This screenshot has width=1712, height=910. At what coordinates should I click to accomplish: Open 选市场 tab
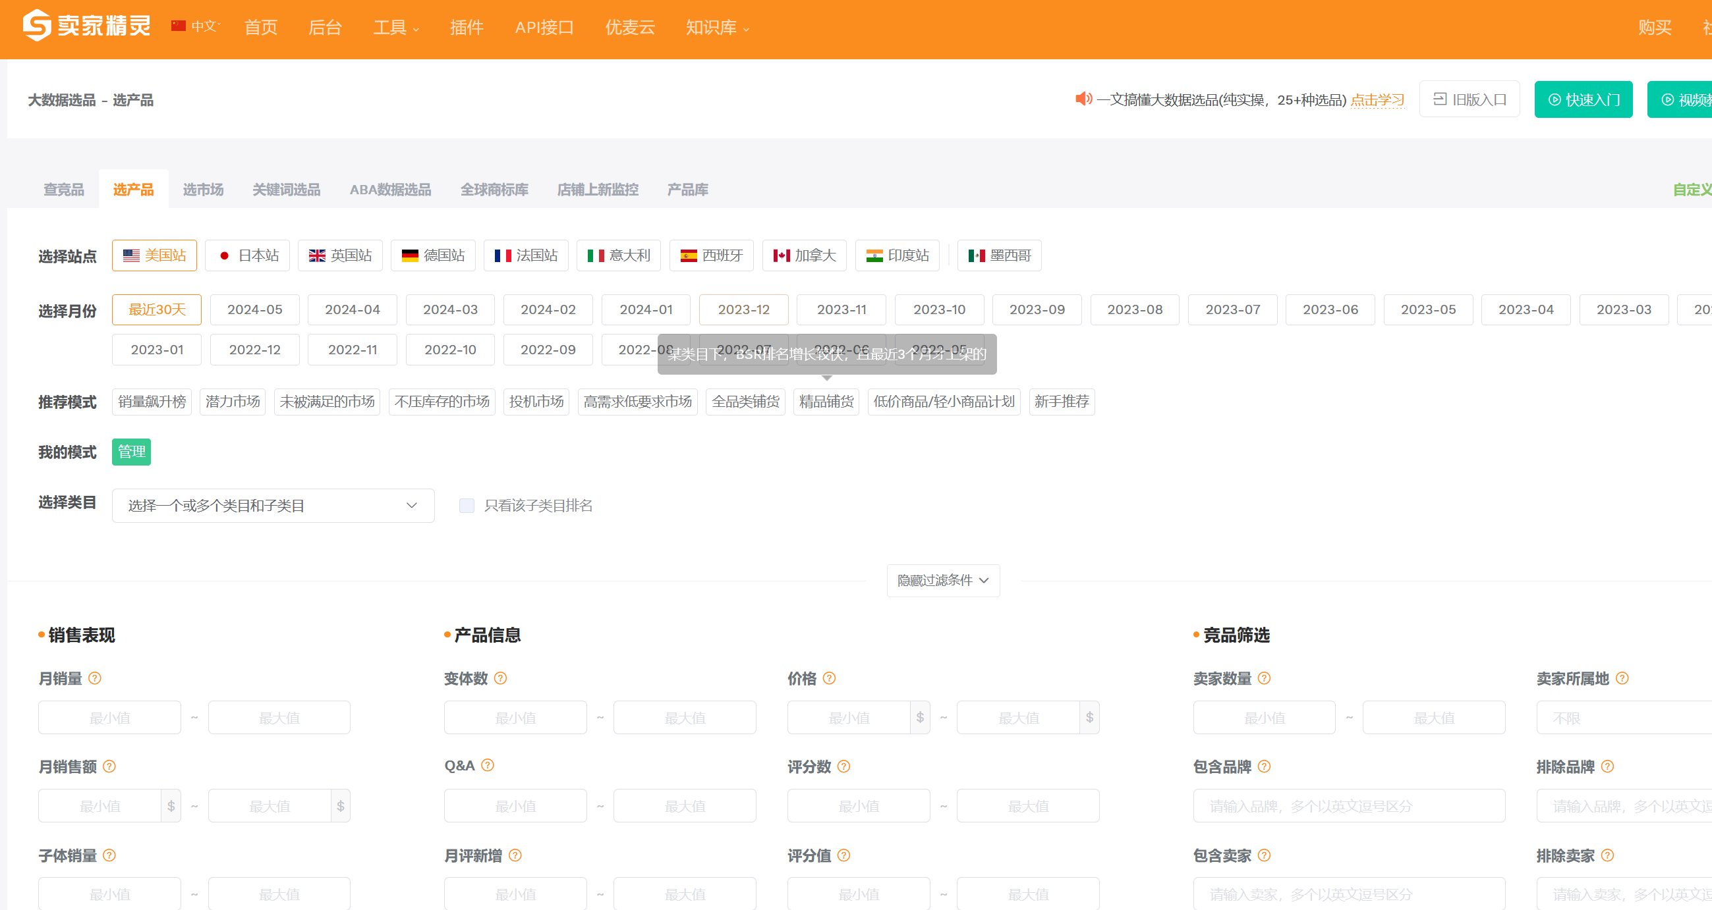pos(203,190)
